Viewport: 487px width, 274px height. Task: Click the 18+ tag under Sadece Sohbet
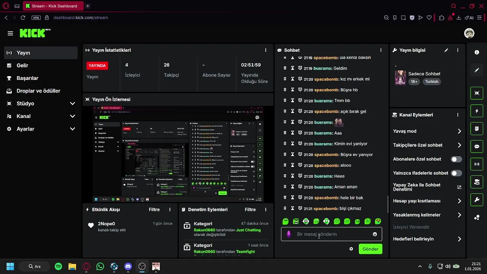[414, 82]
